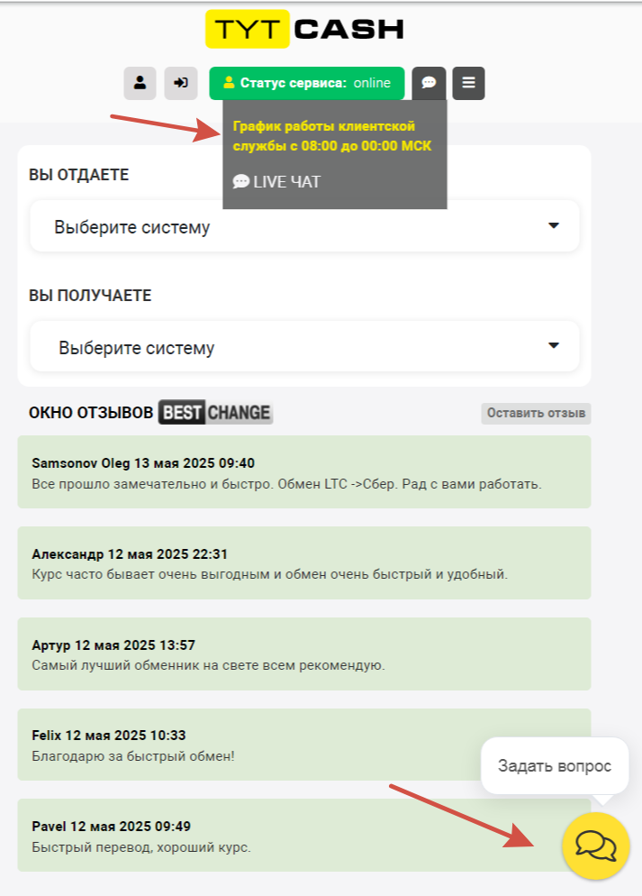
Task: Click the ОКНО ОТЗЫВОВ heading
Action: tap(91, 413)
